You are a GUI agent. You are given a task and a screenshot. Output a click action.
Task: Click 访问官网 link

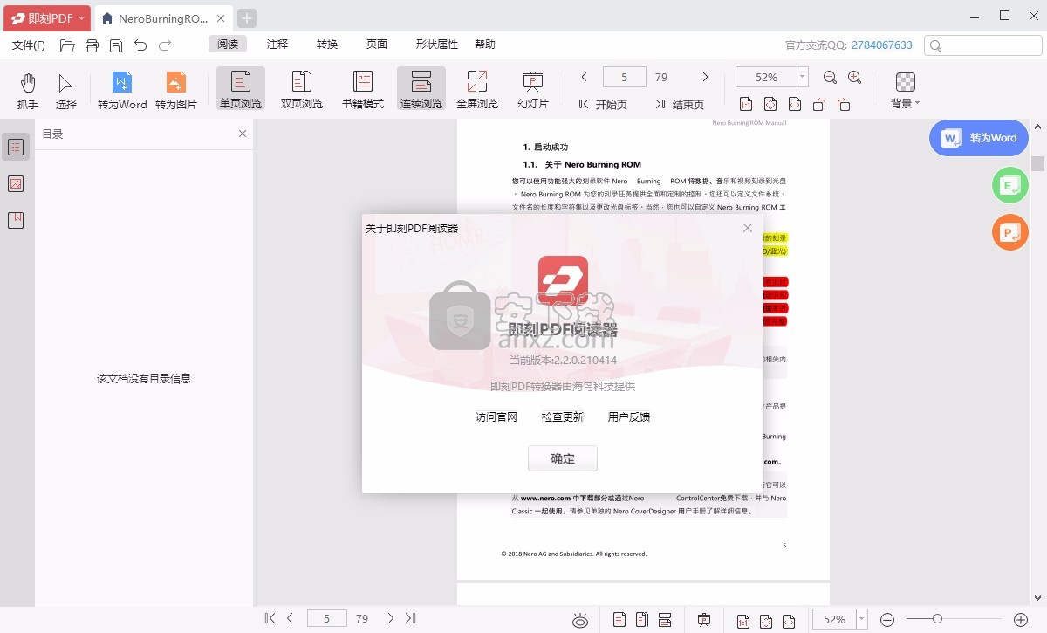[x=496, y=417]
